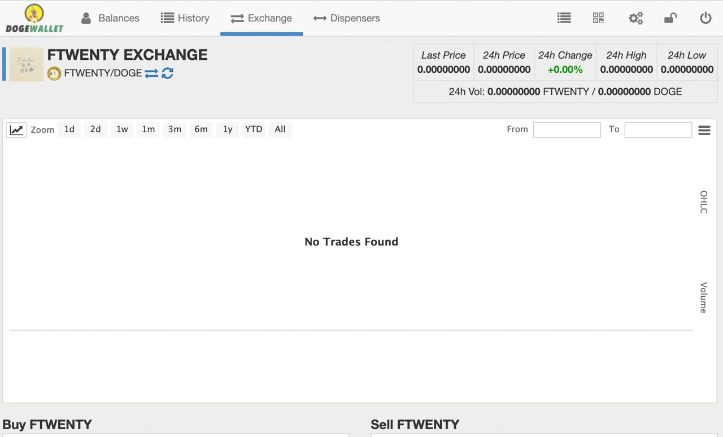Select the YTD zoom range

[254, 129]
